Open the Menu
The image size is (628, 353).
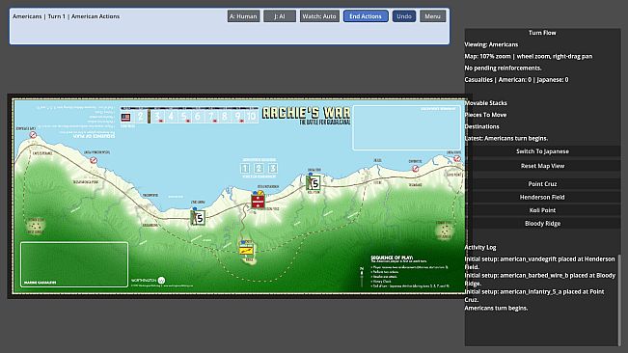[432, 16]
